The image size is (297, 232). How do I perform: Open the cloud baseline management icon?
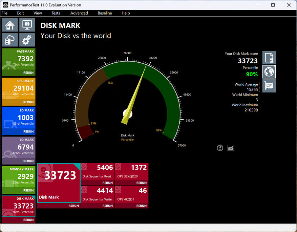pos(10,40)
